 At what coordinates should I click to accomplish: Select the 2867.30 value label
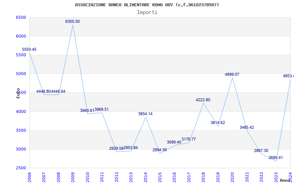(x=261, y=151)
